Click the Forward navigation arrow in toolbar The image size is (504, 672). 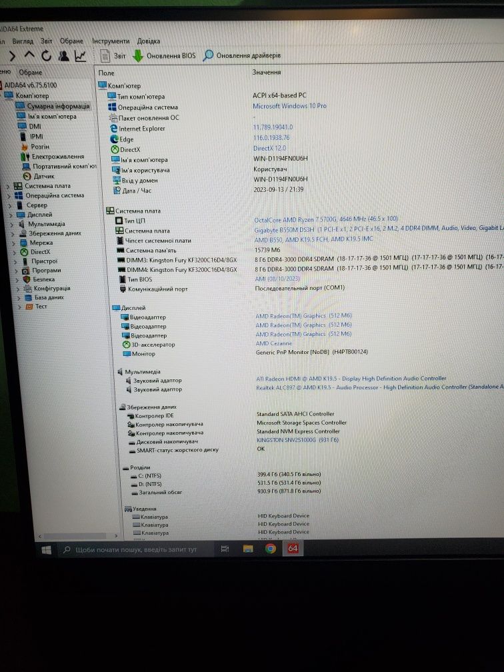[x=12, y=56]
